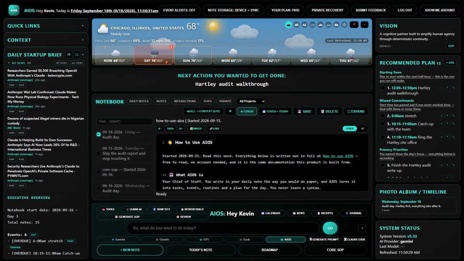Image resolution: width=464 pixels, height=261 pixels.
Task: Click the ALL → CONTEXT (2/15) button
Action: [203, 111]
